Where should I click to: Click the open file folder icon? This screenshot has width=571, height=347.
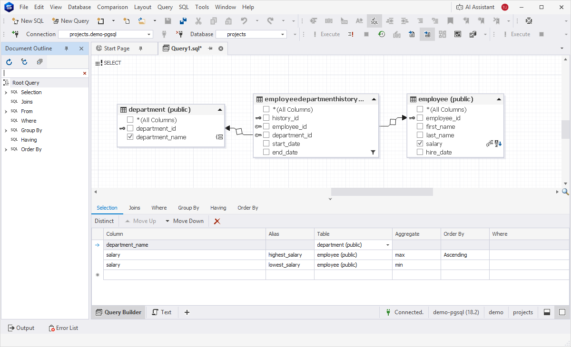(142, 21)
